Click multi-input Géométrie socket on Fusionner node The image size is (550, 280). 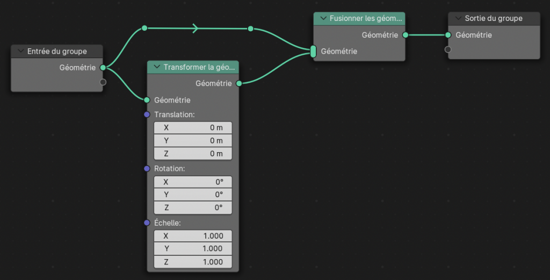314,52
